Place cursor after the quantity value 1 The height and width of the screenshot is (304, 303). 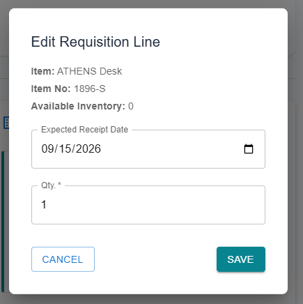pos(47,205)
